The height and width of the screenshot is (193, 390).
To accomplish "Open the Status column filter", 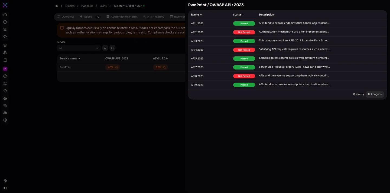I will point(243,15).
